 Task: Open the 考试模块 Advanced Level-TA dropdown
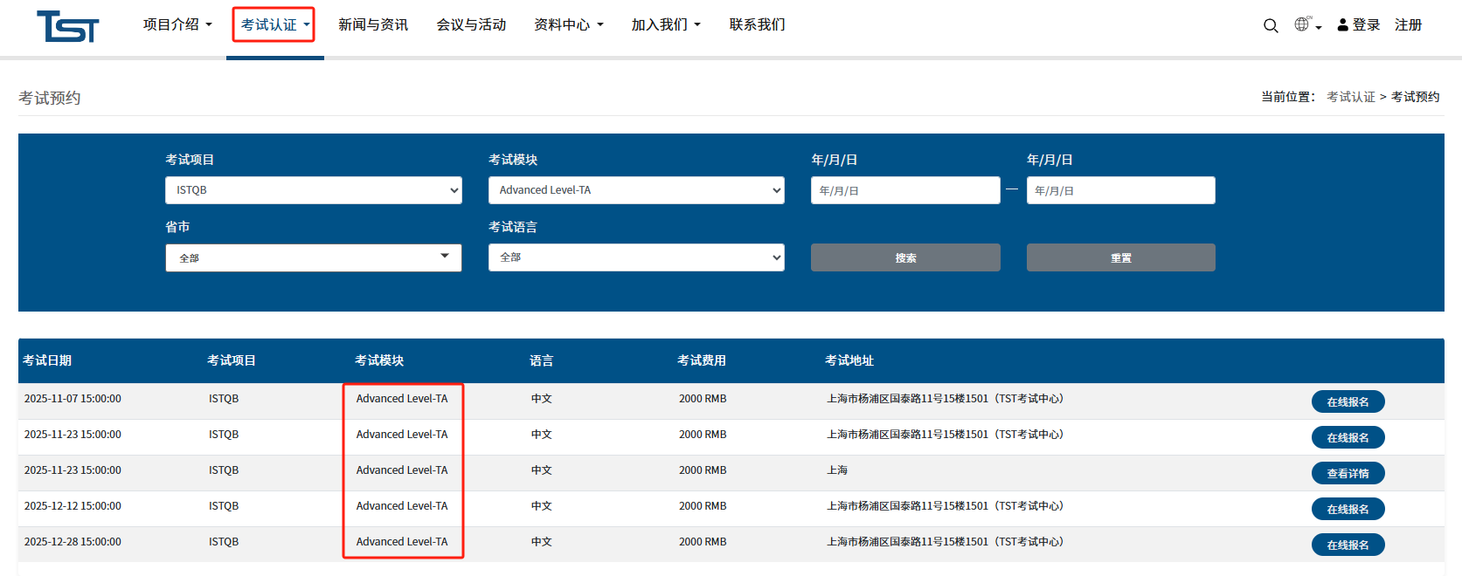636,190
